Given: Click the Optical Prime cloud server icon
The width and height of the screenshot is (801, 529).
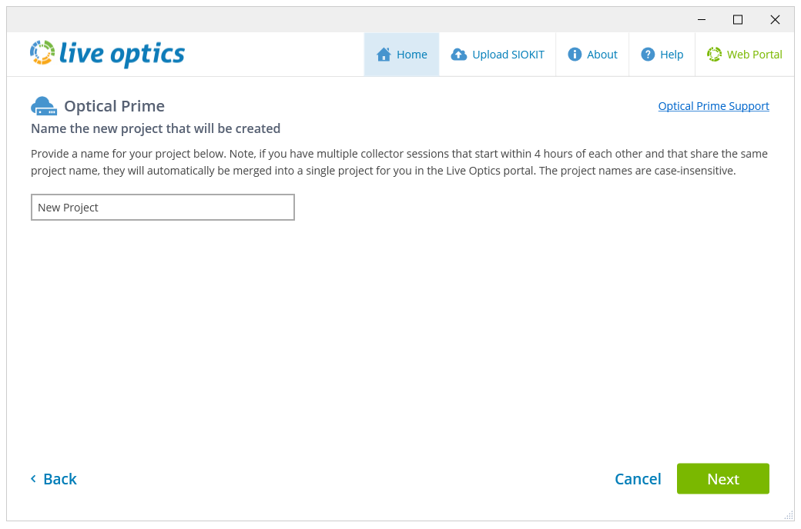Looking at the screenshot, I should tap(44, 106).
